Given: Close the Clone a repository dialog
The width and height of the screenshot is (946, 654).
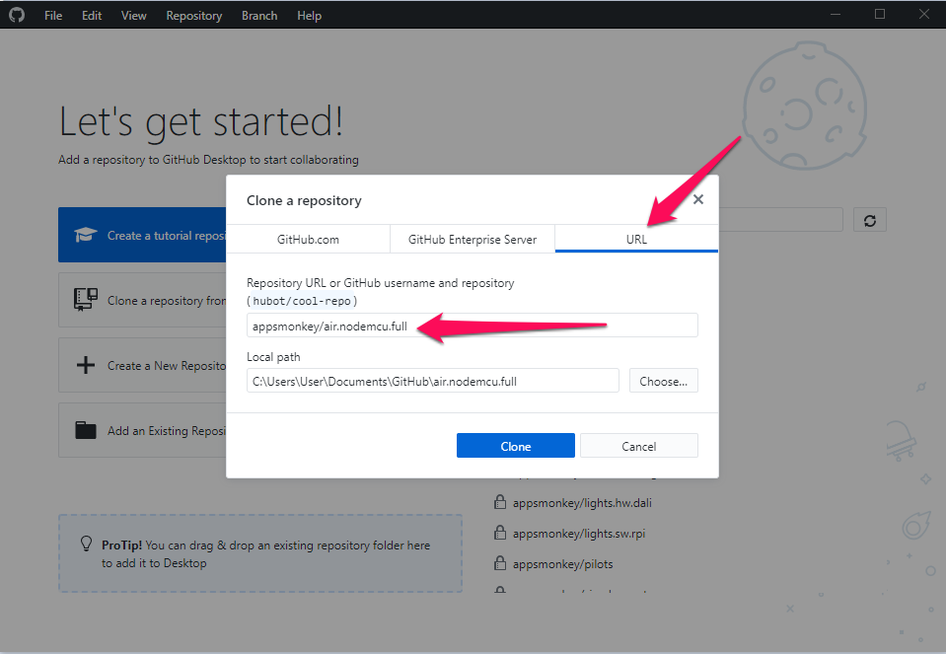Looking at the screenshot, I should tap(698, 199).
